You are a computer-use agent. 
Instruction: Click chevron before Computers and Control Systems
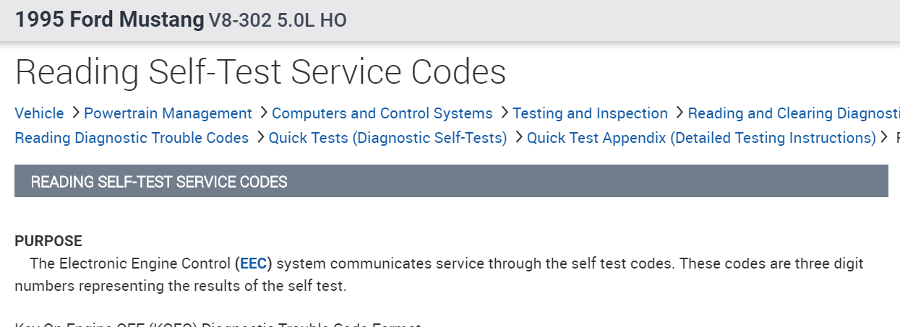pyautogui.click(x=262, y=113)
